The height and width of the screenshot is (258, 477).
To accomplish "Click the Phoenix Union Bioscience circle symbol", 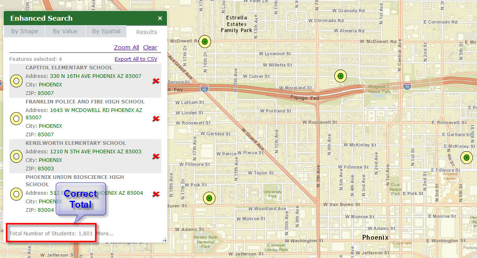I will pyautogui.click(x=17, y=194).
